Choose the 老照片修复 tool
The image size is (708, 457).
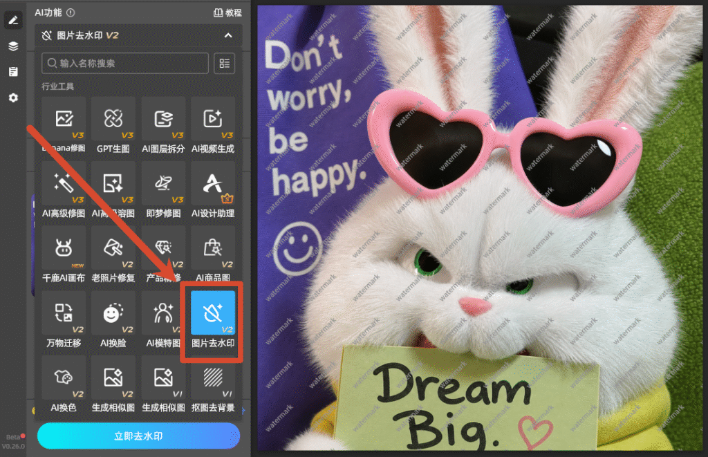tap(113, 254)
